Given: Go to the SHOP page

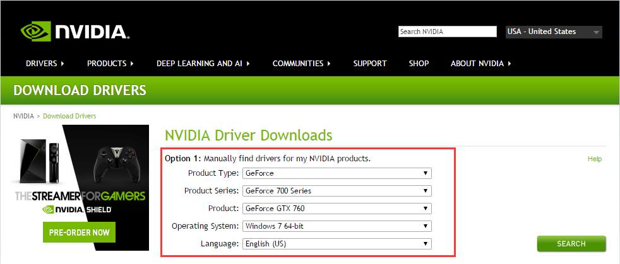Looking at the screenshot, I should click(419, 64).
